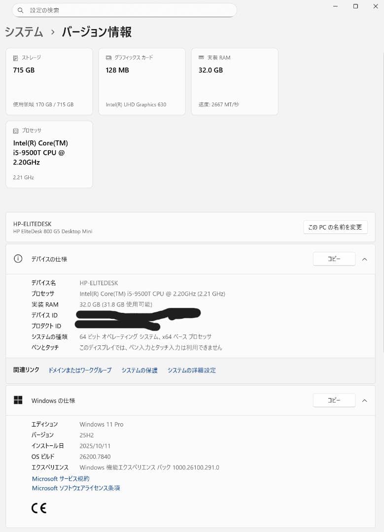Select the 32.0 GB (31.8 GB 使用可能) text

click(116, 304)
